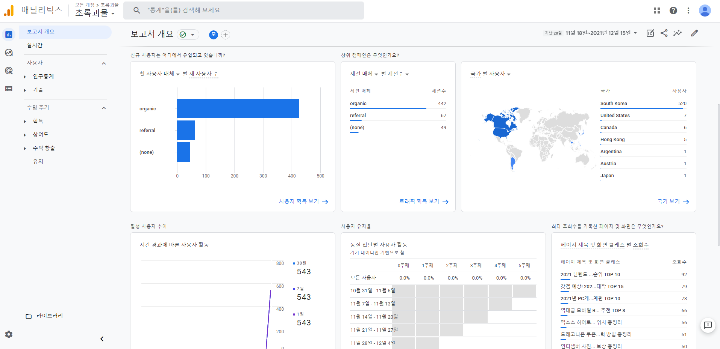Click the share report icon
The height and width of the screenshot is (349, 720).
click(x=664, y=33)
